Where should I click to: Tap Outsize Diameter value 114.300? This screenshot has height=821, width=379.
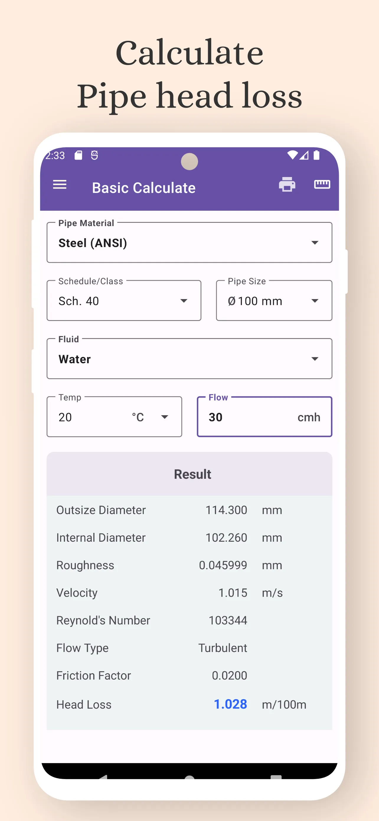click(226, 510)
